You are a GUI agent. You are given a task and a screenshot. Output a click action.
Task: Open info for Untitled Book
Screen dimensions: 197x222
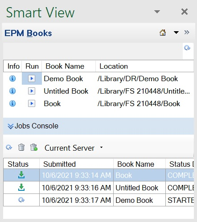pyautogui.click(x=12, y=91)
